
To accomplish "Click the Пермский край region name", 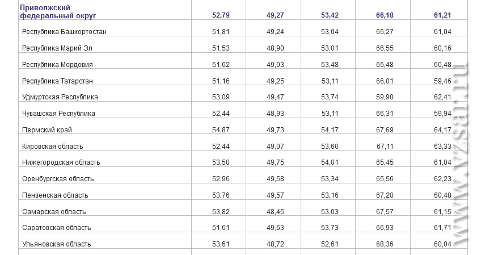I will (x=47, y=130).
